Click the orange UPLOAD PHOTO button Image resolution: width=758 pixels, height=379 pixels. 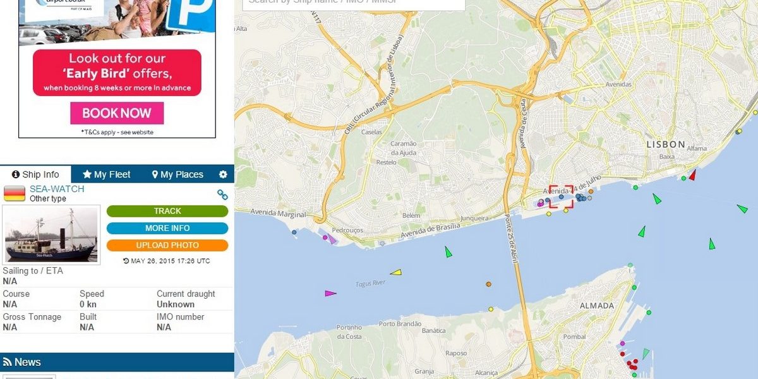167,245
